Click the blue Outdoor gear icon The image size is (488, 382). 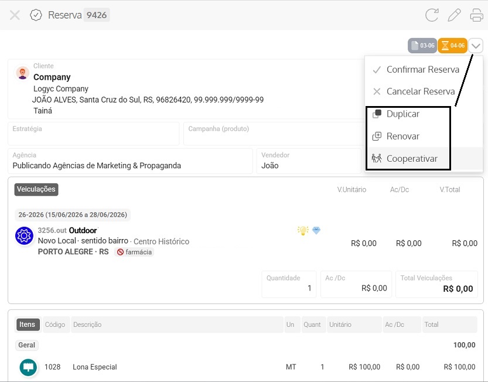click(24, 236)
